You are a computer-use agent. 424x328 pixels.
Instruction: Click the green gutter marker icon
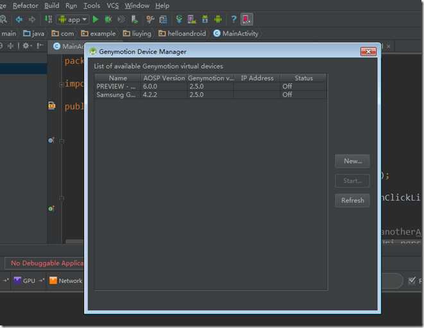pyautogui.click(x=51, y=209)
